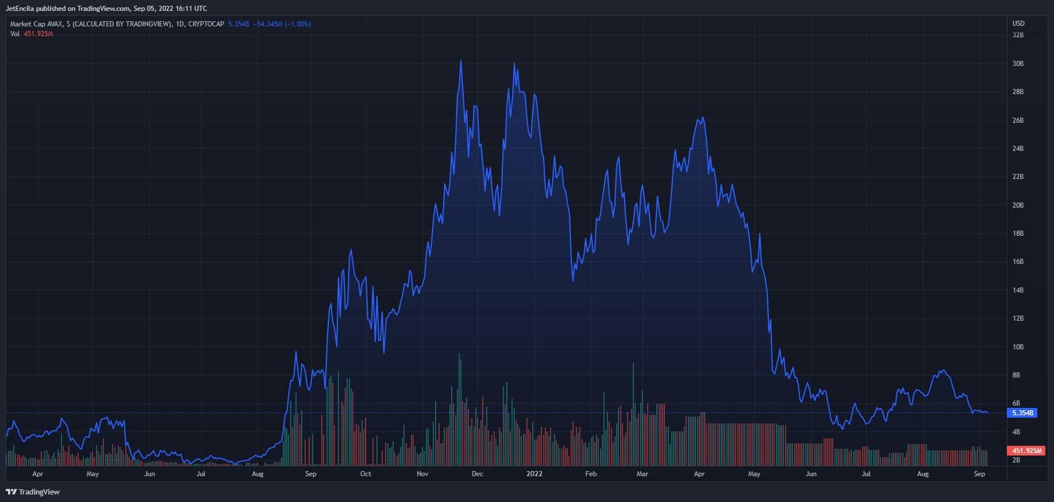
Task: Click the first Apr label on time axis
Action: [37, 474]
